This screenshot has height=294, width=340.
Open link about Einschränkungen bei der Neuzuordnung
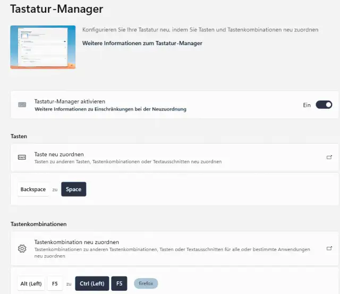point(110,109)
